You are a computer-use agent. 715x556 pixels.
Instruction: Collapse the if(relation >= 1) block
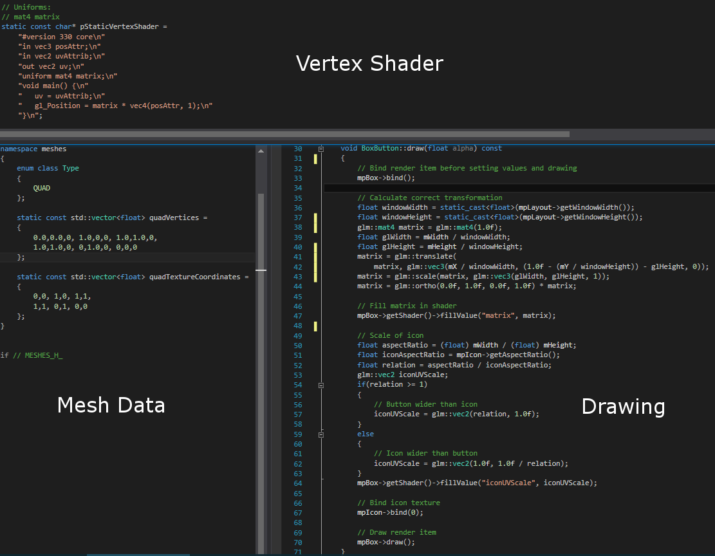(x=320, y=385)
